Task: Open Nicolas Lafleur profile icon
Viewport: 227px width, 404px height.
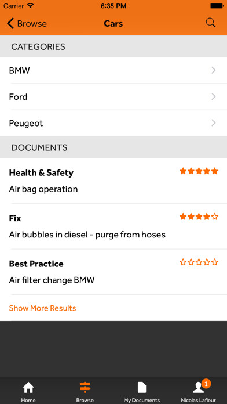Action: point(198,388)
